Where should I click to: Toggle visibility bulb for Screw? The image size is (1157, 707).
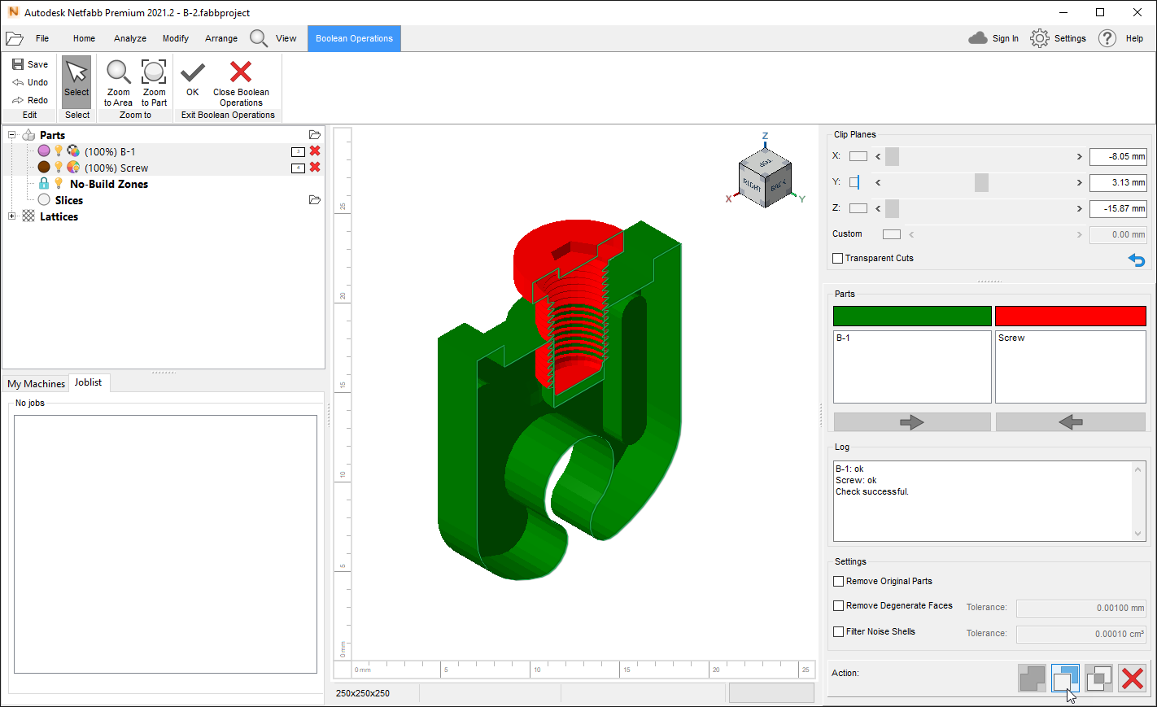[59, 168]
